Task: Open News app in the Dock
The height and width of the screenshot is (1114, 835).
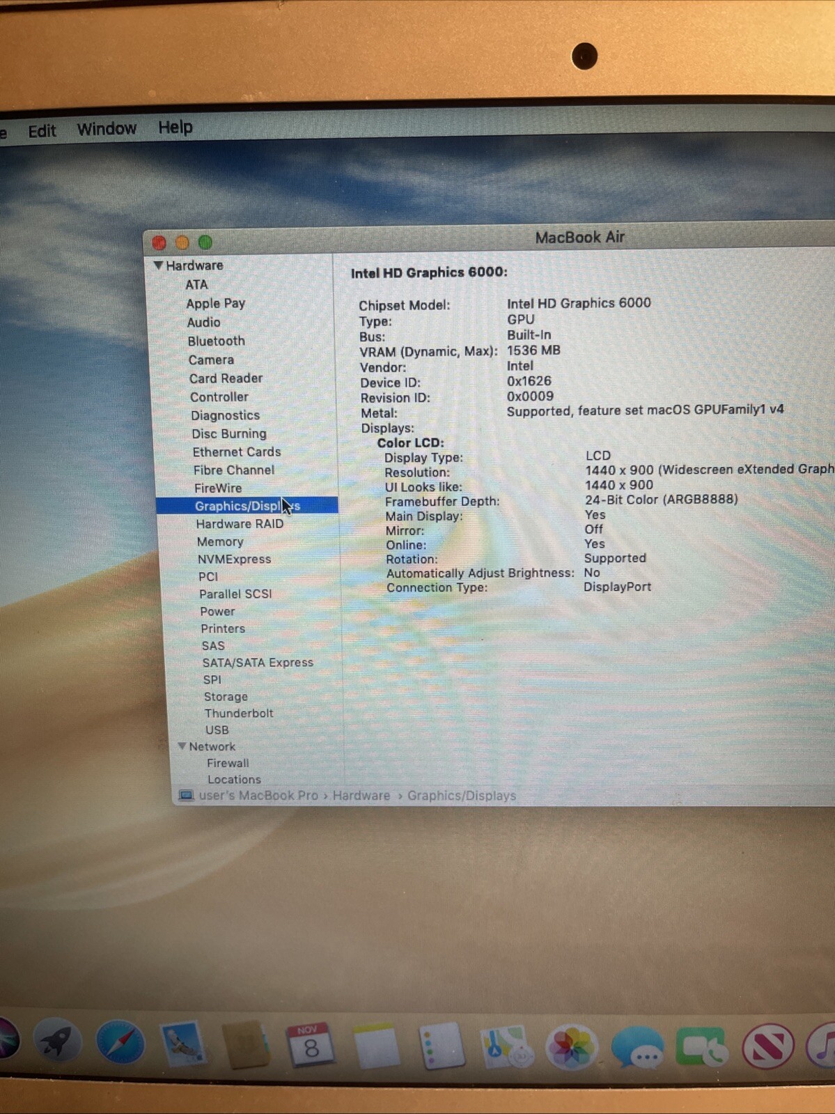Action: pyautogui.click(x=767, y=1046)
